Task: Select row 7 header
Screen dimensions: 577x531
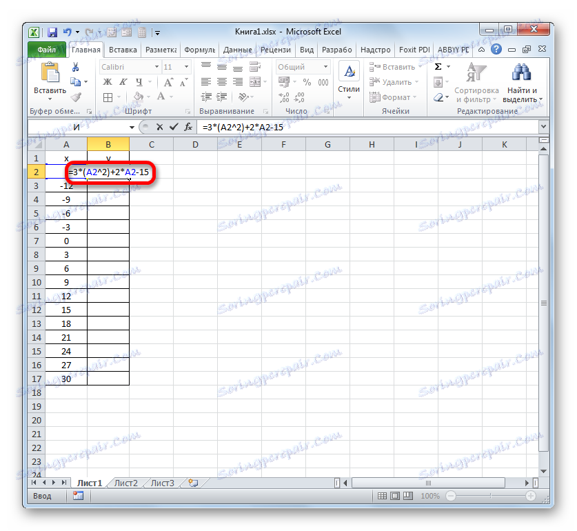Action: 36,241
